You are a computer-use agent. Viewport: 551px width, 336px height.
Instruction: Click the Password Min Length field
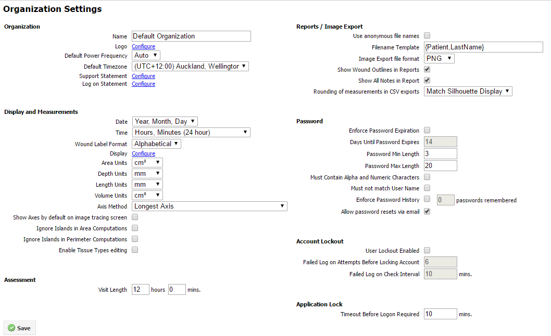click(440, 154)
